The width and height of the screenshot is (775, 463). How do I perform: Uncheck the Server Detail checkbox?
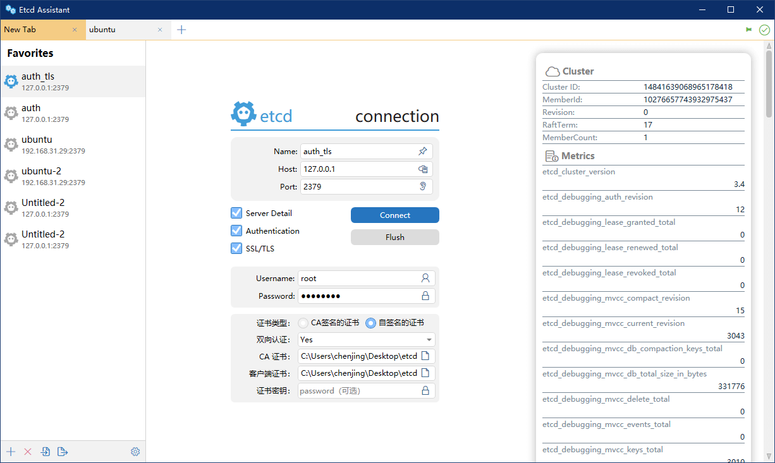point(236,213)
